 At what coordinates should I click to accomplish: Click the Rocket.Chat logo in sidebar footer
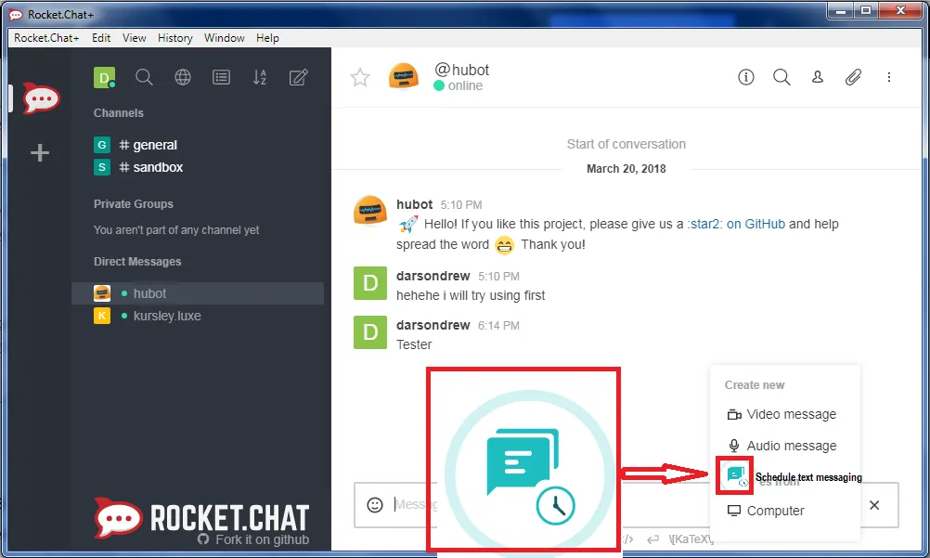coord(201,518)
